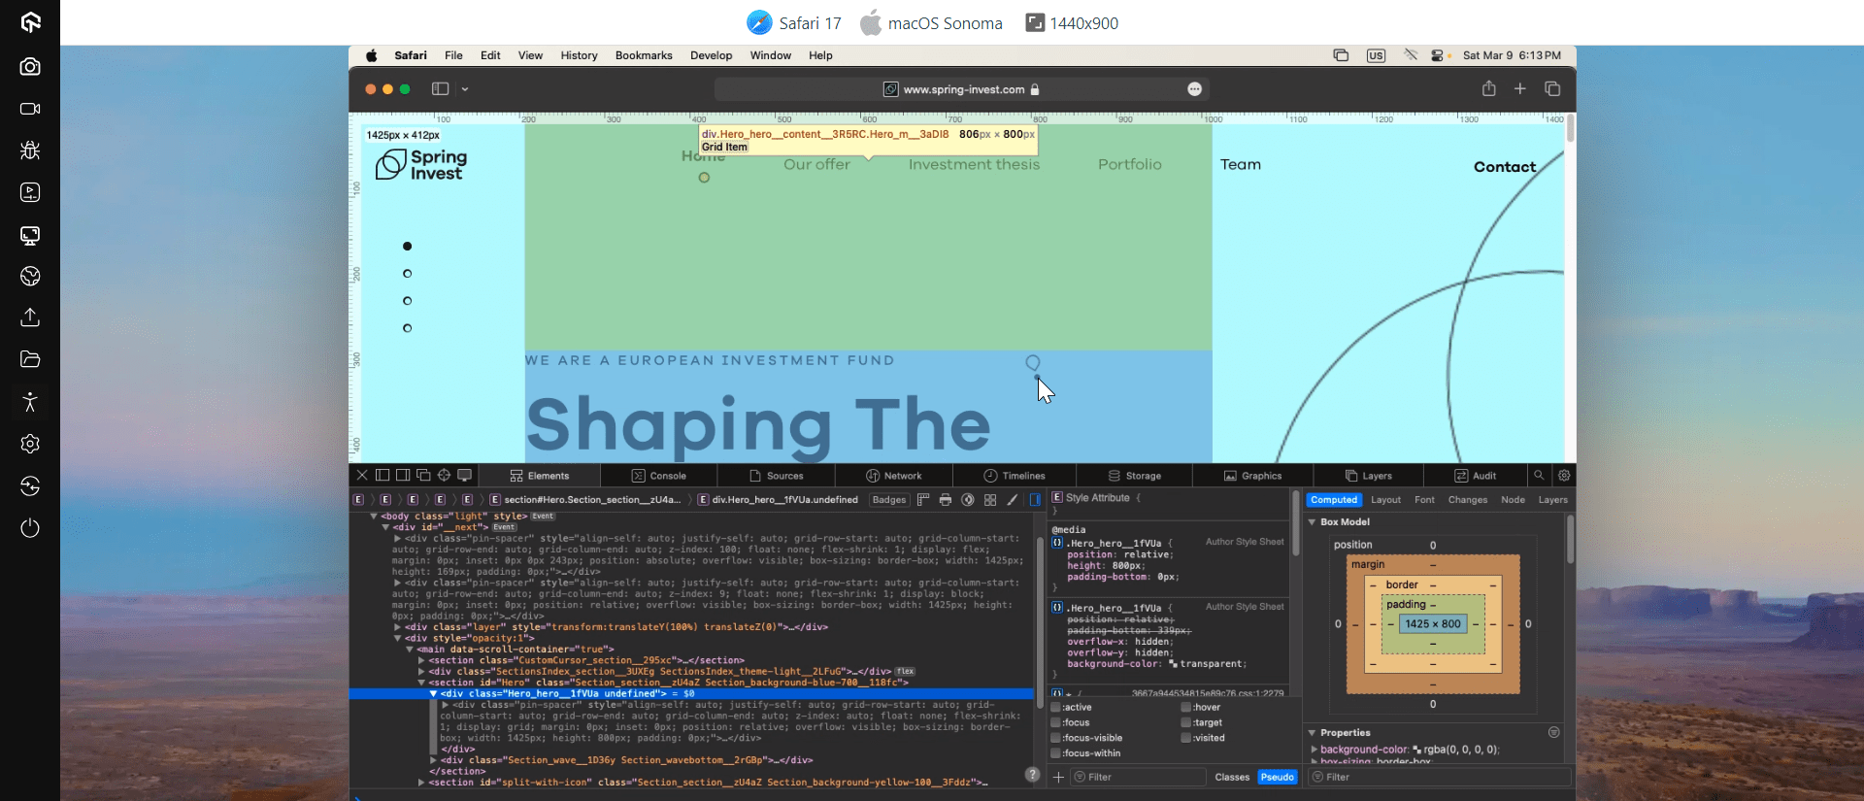Enable the :focus-within checkbox
Image resolution: width=1864 pixels, height=801 pixels.
point(1055,753)
